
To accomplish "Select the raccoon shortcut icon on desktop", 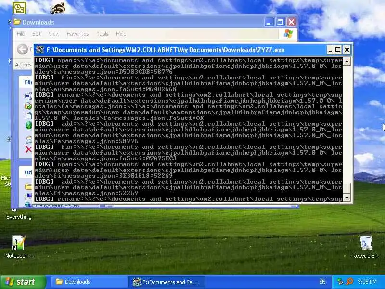I will click(58, 8).
